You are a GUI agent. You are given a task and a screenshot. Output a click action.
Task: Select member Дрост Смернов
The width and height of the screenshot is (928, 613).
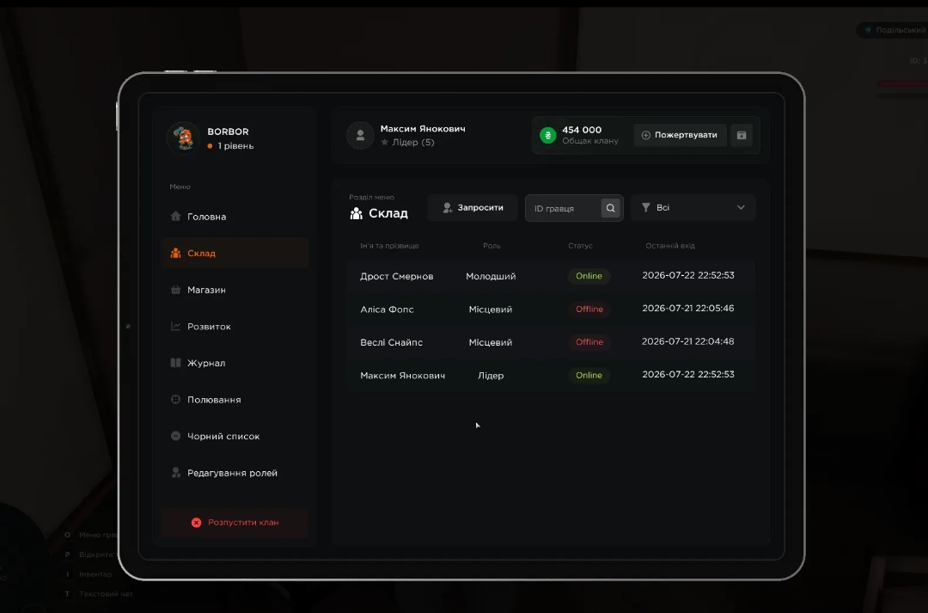click(396, 276)
